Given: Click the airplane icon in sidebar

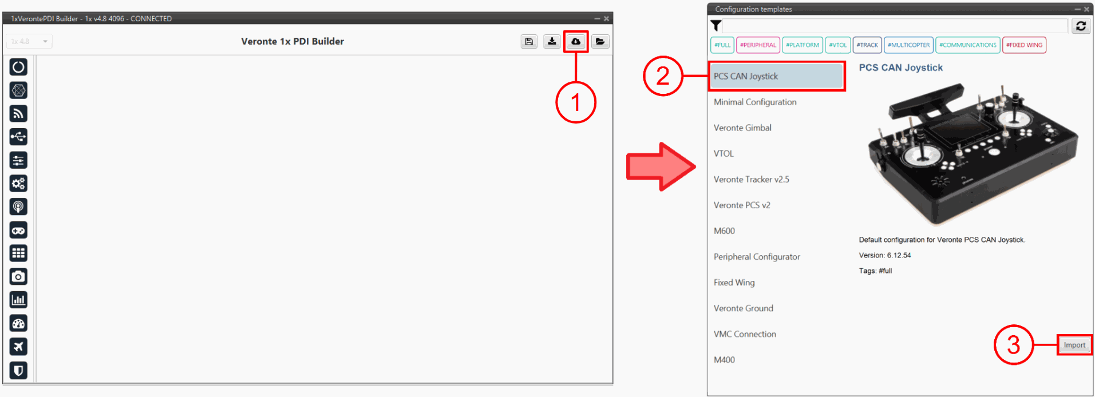Looking at the screenshot, I should click(18, 347).
